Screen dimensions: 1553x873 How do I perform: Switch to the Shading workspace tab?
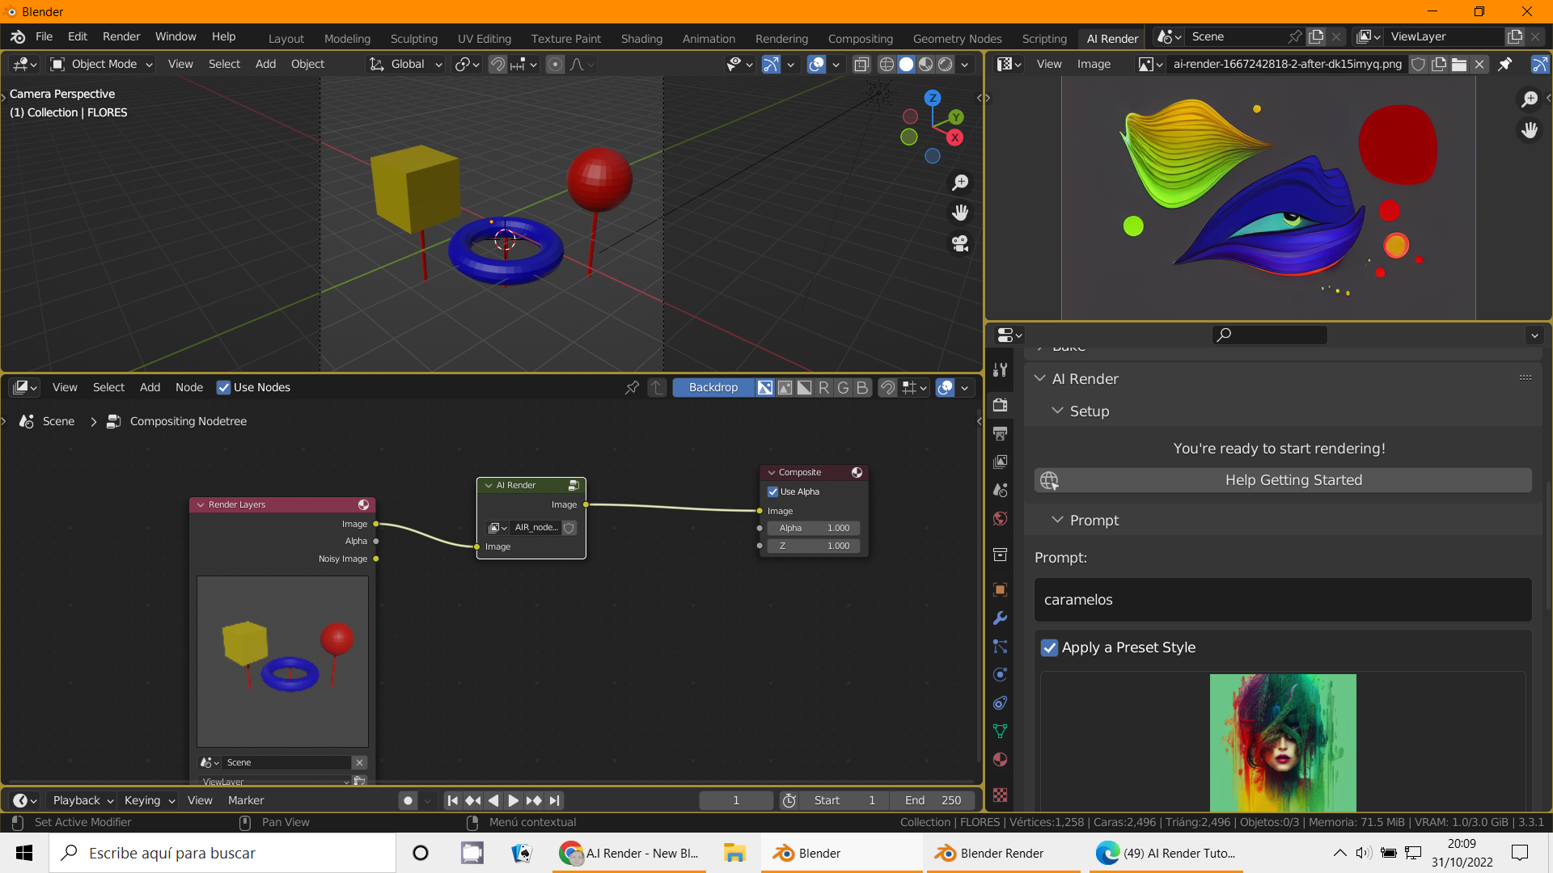tap(641, 38)
